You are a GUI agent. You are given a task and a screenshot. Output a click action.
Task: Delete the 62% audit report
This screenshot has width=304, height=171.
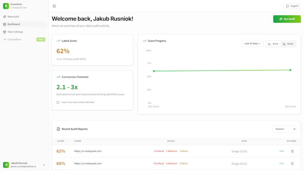[292, 151]
